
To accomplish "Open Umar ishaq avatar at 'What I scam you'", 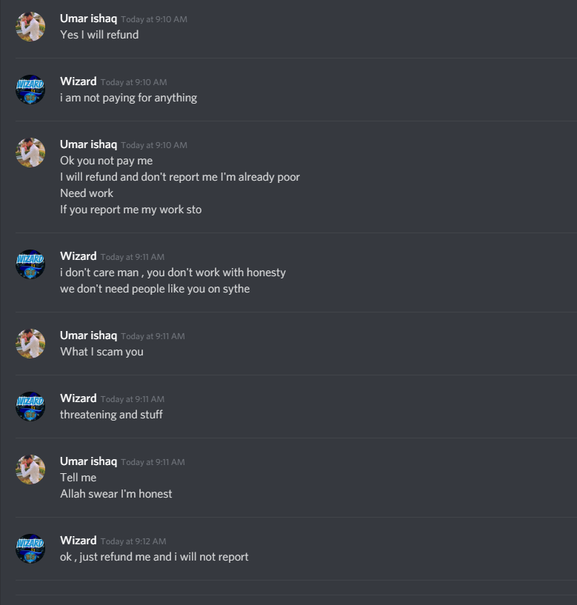I will click(x=30, y=344).
